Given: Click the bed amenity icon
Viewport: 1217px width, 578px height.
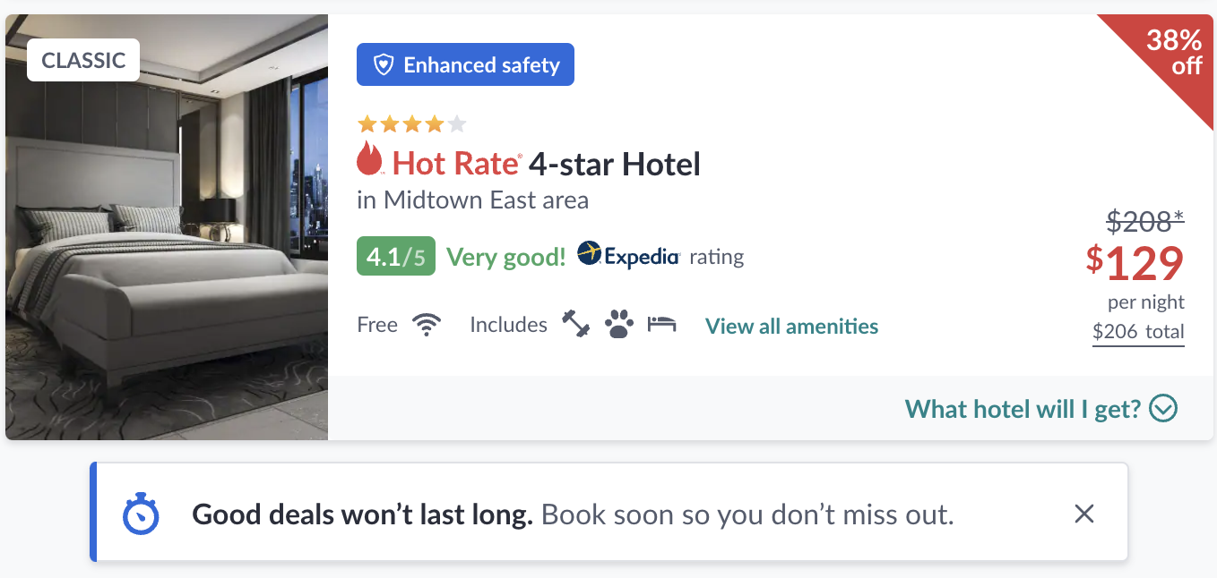Looking at the screenshot, I should click(662, 324).
